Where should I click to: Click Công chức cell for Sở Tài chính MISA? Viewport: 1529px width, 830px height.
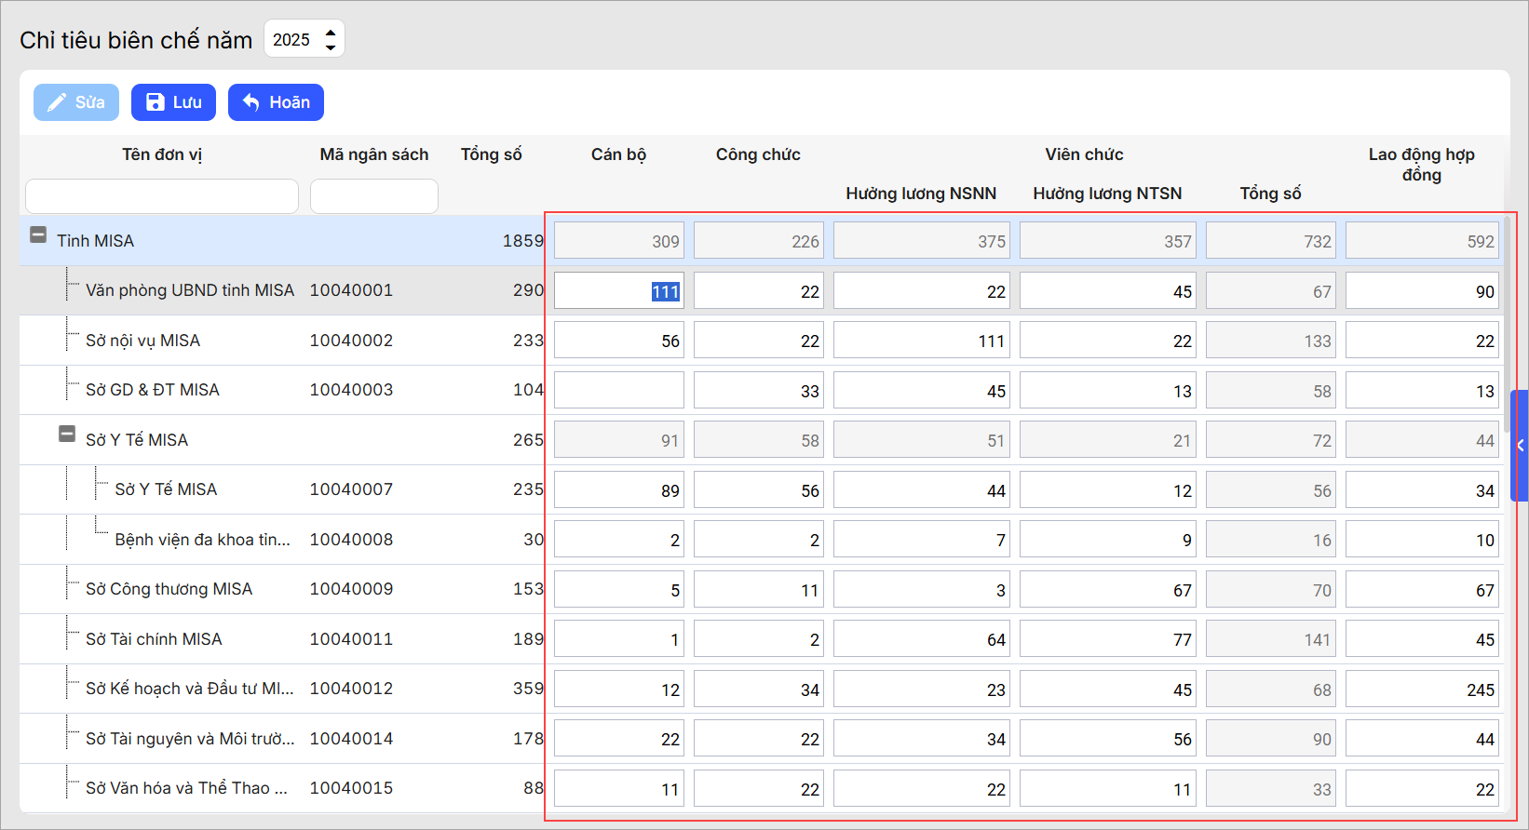pyautogui.click(x=758, y=639)
